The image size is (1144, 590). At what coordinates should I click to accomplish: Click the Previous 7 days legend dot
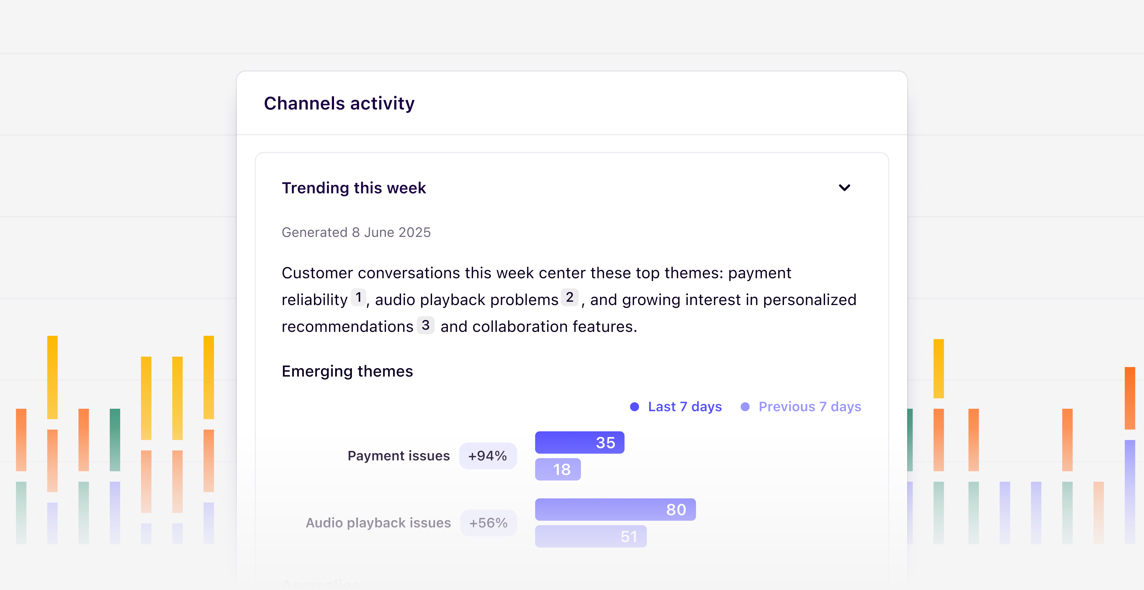745,406
